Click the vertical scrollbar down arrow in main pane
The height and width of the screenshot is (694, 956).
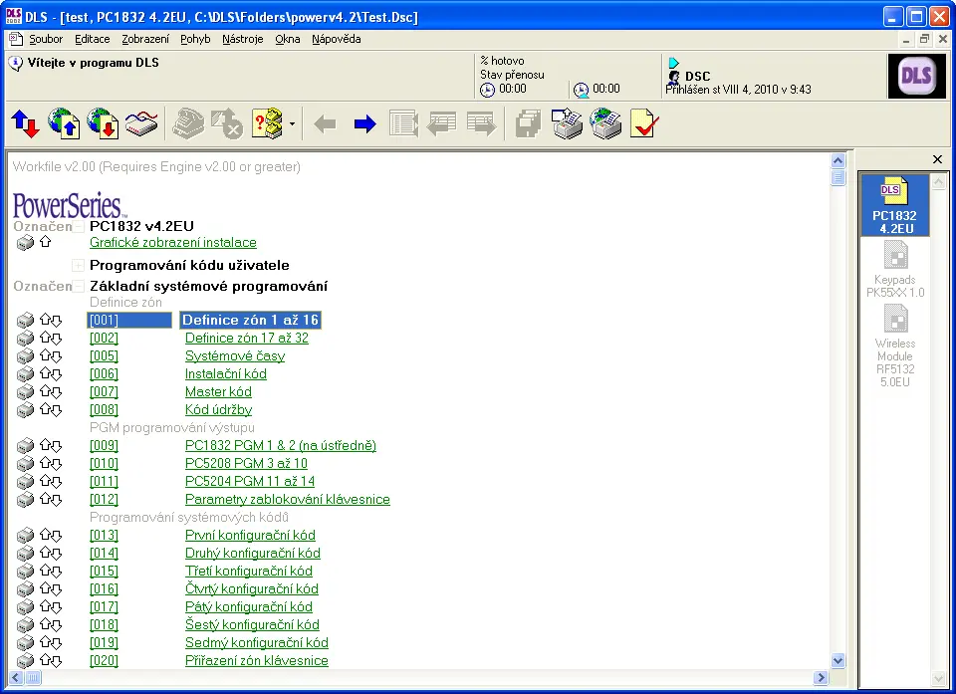(x=837, y=660)
